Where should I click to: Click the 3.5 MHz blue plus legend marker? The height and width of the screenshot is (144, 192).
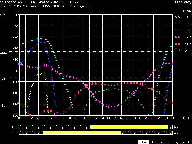178,24
